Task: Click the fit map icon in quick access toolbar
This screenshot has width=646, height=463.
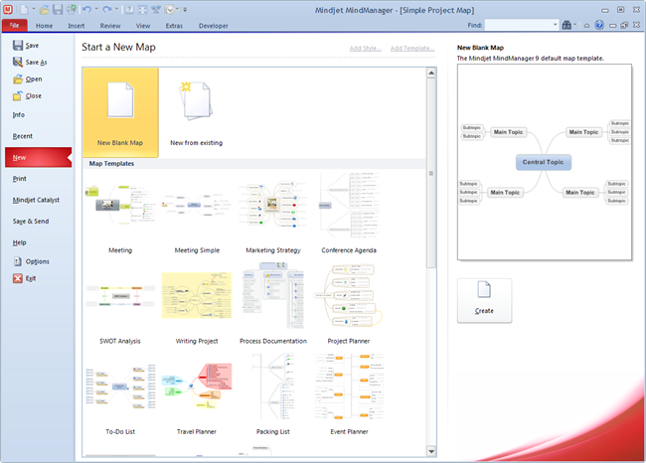Action: pos(142,9)
